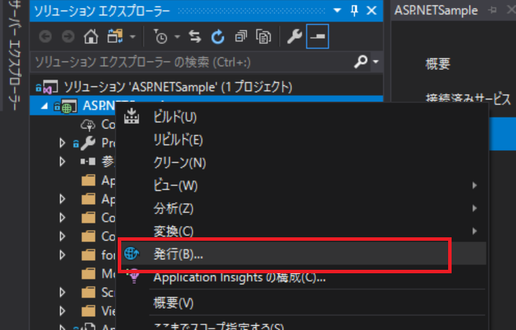Choose ビルド(U) from the context menu
The width and height of the screenshot is (516, 330).
point(302,117)
